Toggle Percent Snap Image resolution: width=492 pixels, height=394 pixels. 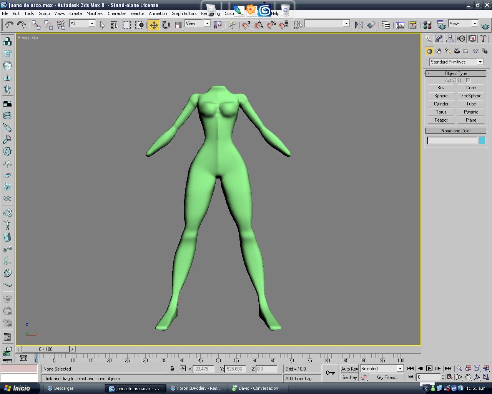(271, 25)
